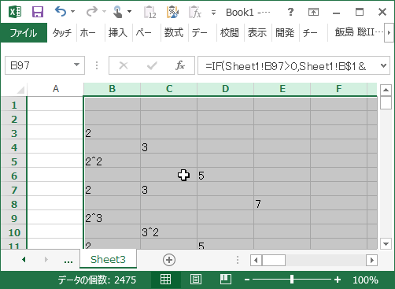Viewport: 395px width, 289px height.
Task: Select row 6 header
Action: pyautogui.click(x=14, y=176)
